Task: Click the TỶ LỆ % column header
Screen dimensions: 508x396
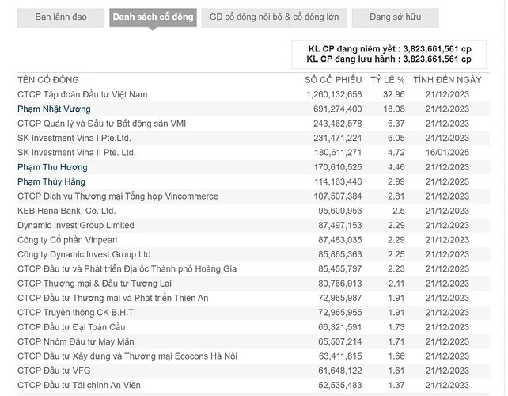Action: (x=387, y=80)
